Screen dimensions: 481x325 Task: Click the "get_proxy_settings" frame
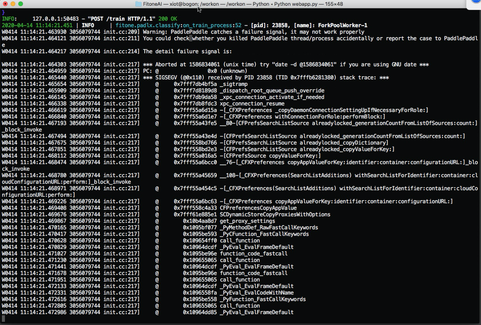click(x=247, y=221)
